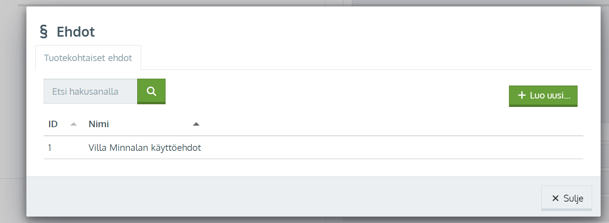The image size is (609, 223).
Task: Click the § section symbol icon
Action: tap(44, 32)
